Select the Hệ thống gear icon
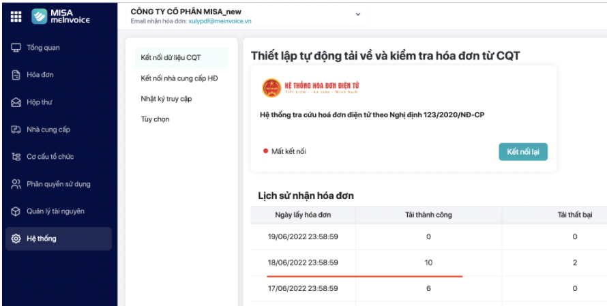 (x=16, y=239)
